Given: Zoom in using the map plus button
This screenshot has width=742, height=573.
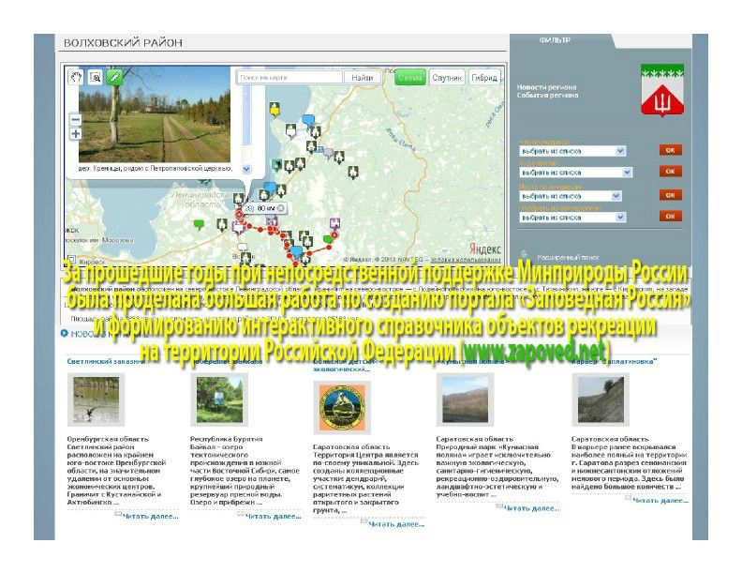Looking at the screenshot, I should (76, 134).
